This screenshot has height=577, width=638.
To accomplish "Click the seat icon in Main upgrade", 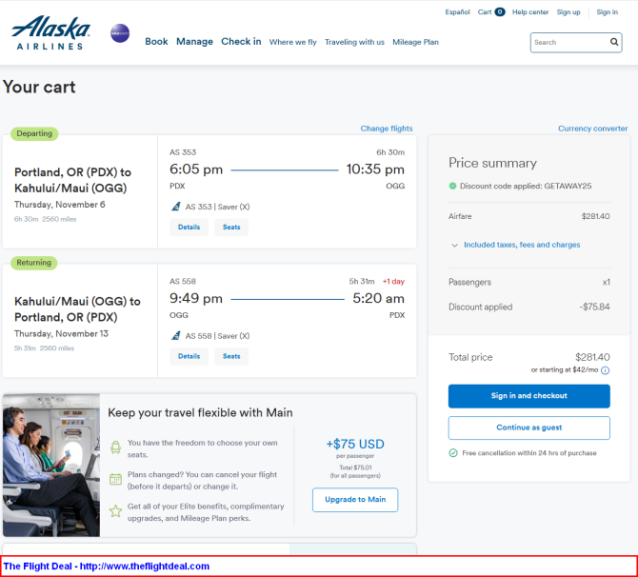I will pyautogui.click(x=115, y=448).
